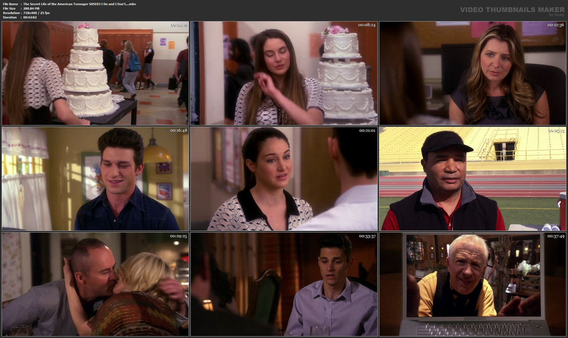Click the 00:21:01 timestamp label
Viewport: 568px width, 338px height.
pos(367,130)
